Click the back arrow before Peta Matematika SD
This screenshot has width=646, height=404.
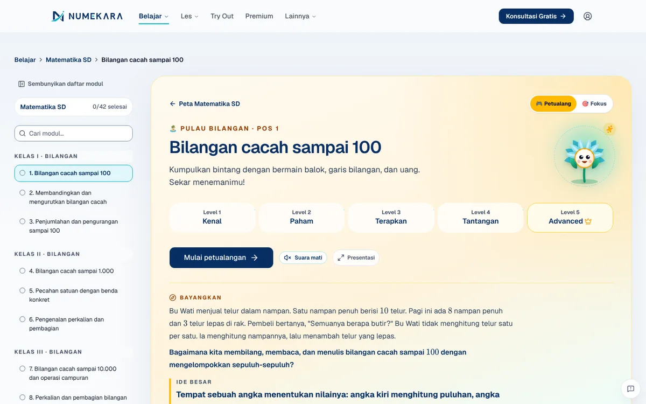173,104
